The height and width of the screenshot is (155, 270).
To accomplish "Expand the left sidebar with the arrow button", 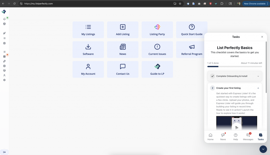I will click(4, 152).
